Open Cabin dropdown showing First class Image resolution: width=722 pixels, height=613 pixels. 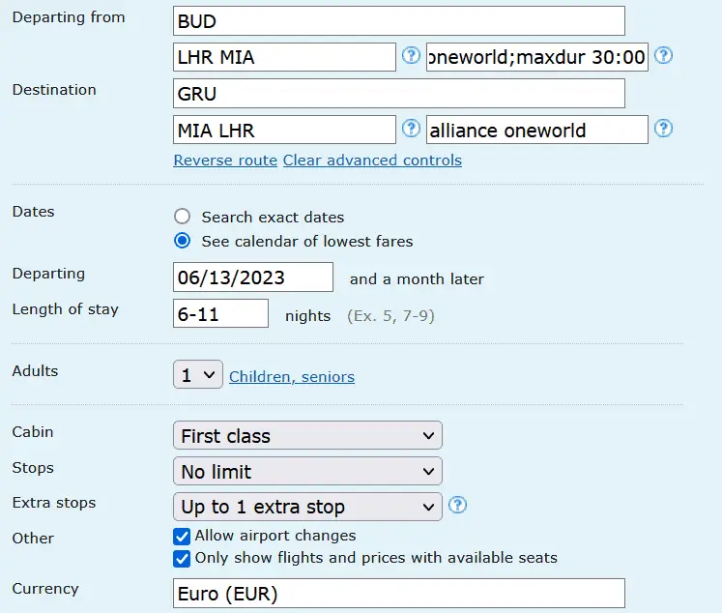(x=306, y=436)
